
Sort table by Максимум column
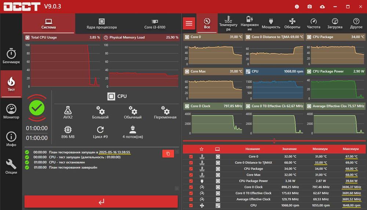[x=350, y=149]
